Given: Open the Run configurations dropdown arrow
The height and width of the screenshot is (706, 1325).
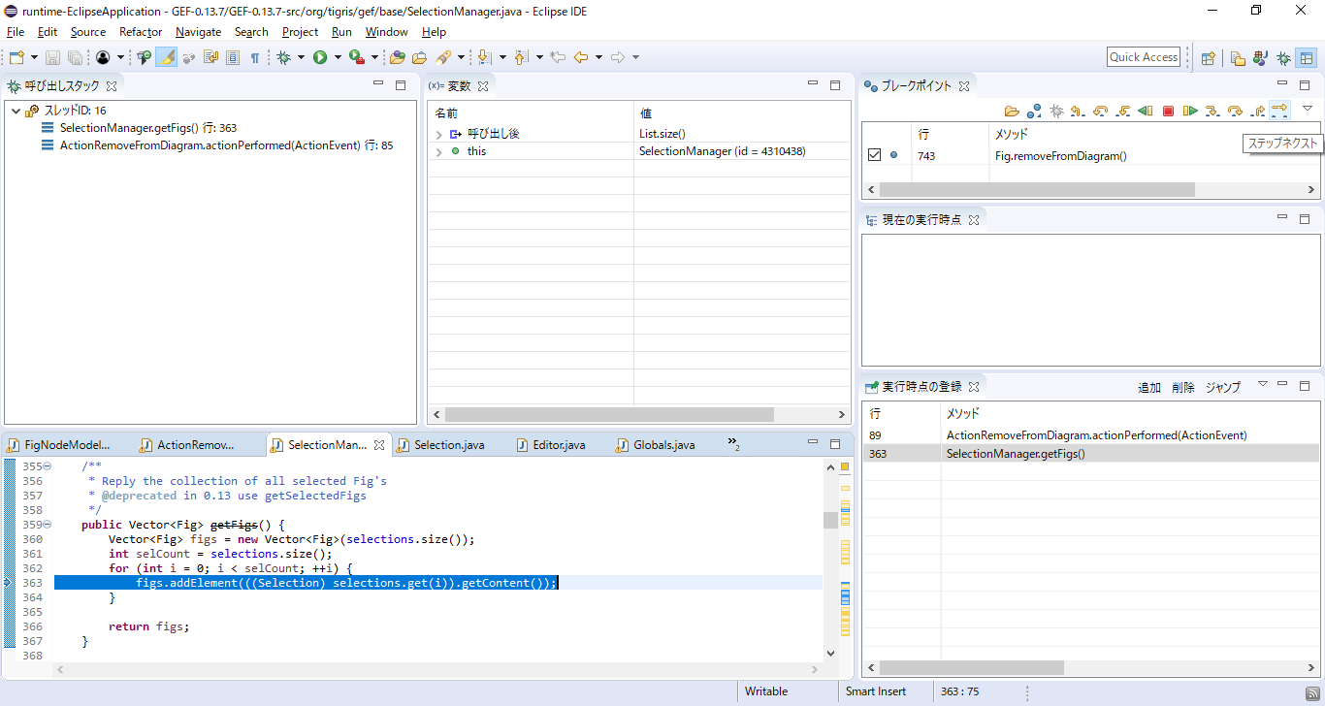Looking at the screenshot, I should tap(338, 57).
